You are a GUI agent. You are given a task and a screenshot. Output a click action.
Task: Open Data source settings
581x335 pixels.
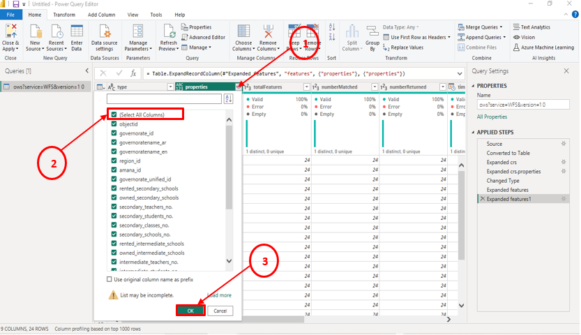click(x=105, y=31)
